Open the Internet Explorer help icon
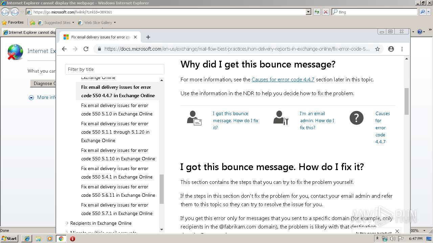The height and width of the screenshot is (243, 433). (x=420, y=32)
